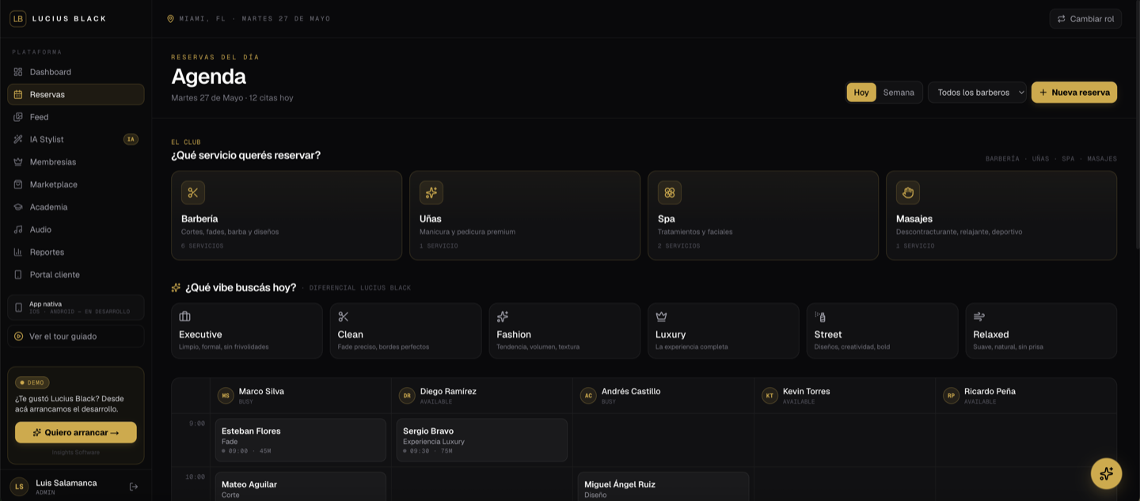
Task: Click the Uñas sparkle icon
Action: pyautogui.click(x=431, y=192)
